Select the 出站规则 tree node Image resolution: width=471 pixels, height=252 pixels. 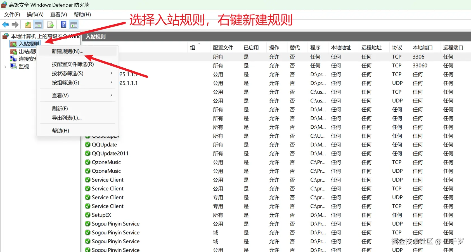pyautogui.click(x=27, y=51)
